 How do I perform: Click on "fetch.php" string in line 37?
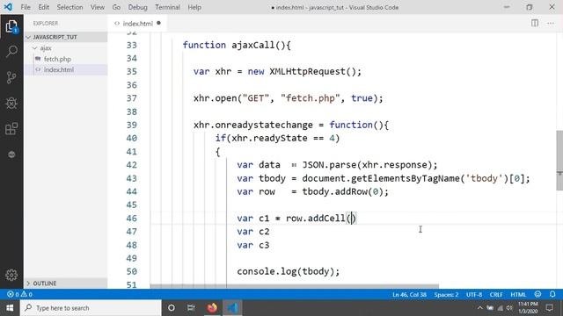(x=311, y=98)
